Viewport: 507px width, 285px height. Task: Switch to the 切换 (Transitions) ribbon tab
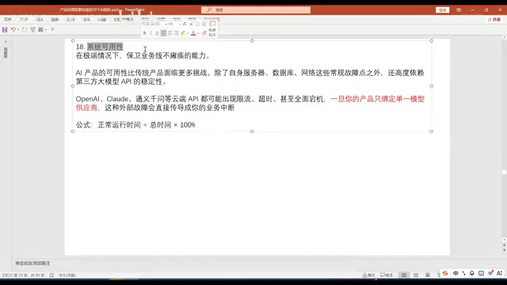[x=86, y=20]
